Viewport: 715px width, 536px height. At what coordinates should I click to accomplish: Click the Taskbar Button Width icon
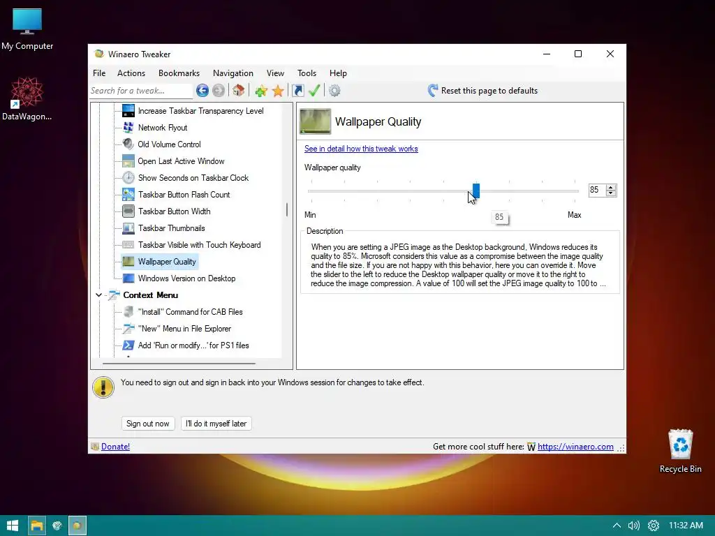pos(128,211)
